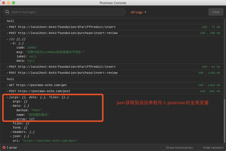Expand the 1109 ms purchase/insert-review request
The height and width of the screenshot is (151, 226).
(7, 73)
